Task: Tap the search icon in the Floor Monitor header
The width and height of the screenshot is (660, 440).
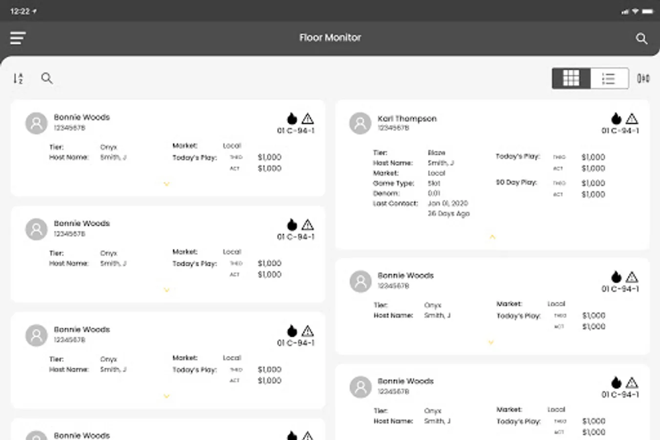Action: (641, 39)
